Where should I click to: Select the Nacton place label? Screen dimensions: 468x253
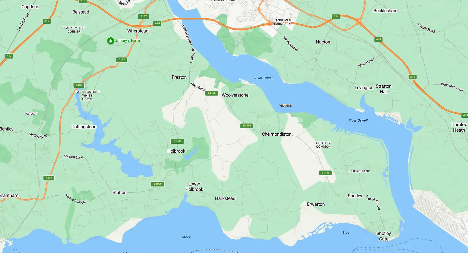[323, 42]
